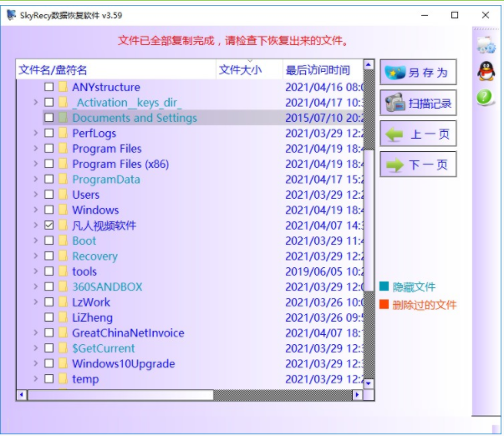Check the Recovery folder checkbox
The width and height of the screenshot is (504, 436).
pos(48,256)
